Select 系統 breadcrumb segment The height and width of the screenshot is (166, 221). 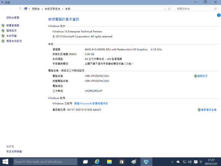coord(68,9)
